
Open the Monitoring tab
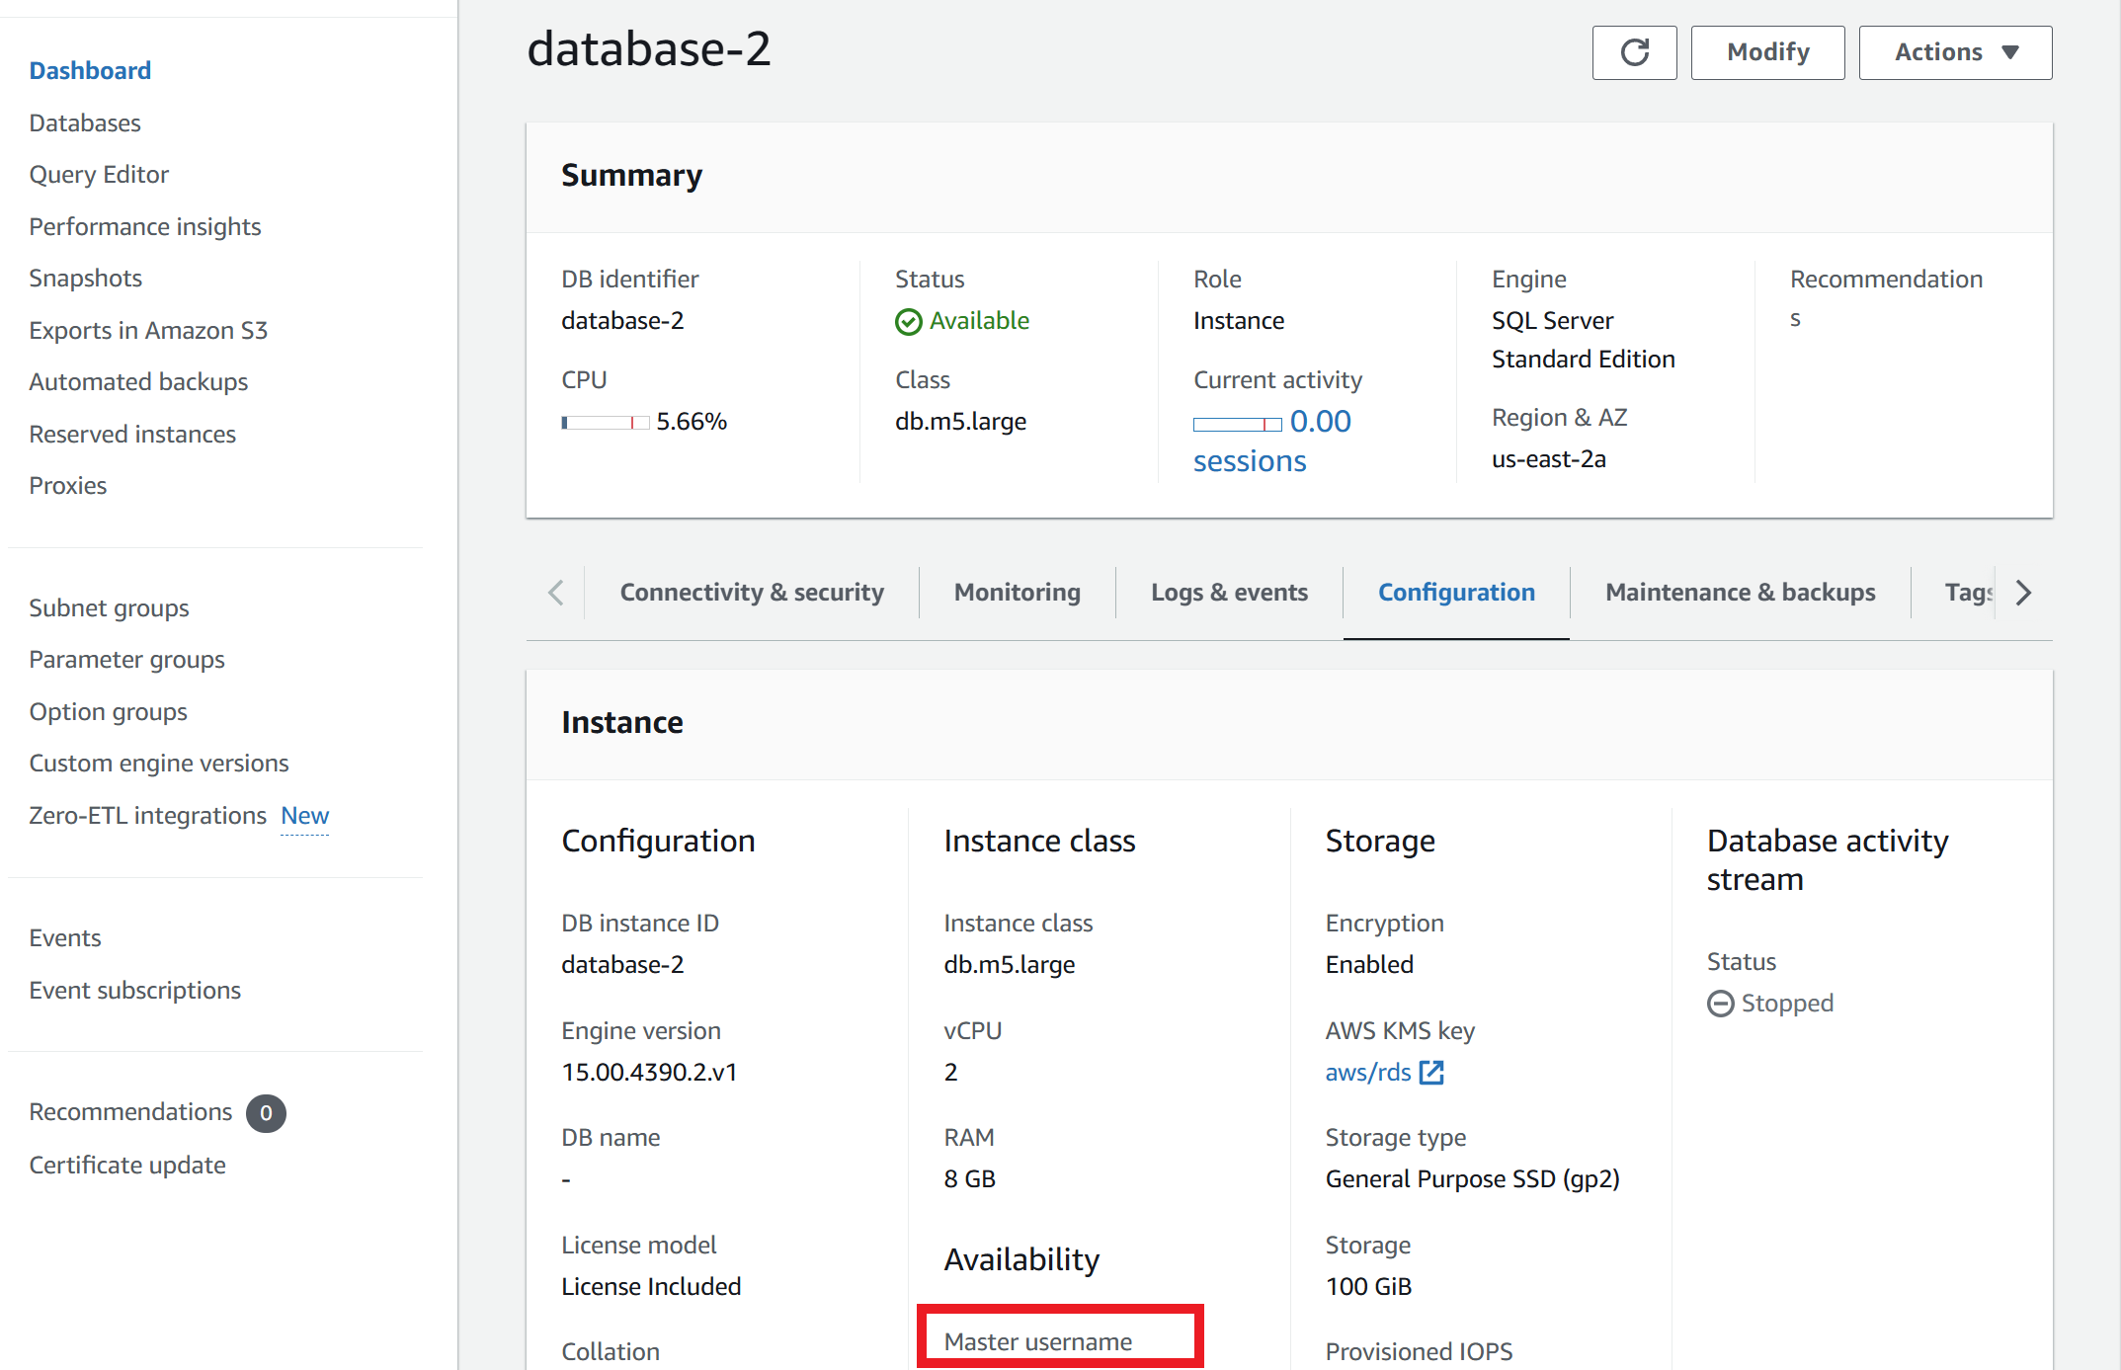coord(1017,593)
